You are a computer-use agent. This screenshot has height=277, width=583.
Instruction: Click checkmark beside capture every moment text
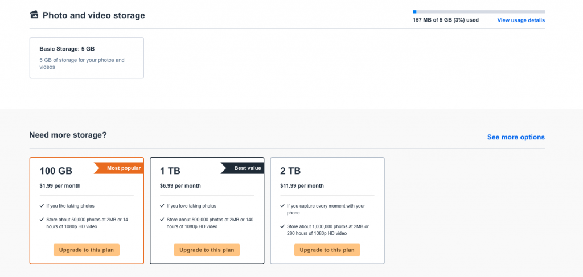282,206
